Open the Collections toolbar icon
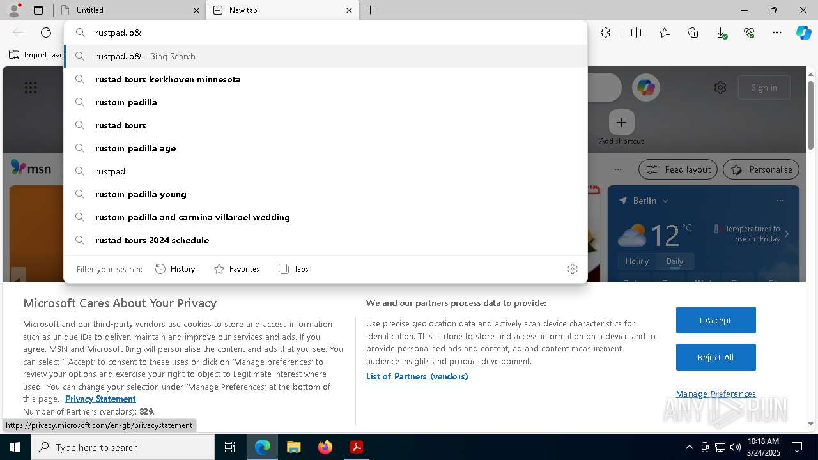818x460 pixels. 693,33
